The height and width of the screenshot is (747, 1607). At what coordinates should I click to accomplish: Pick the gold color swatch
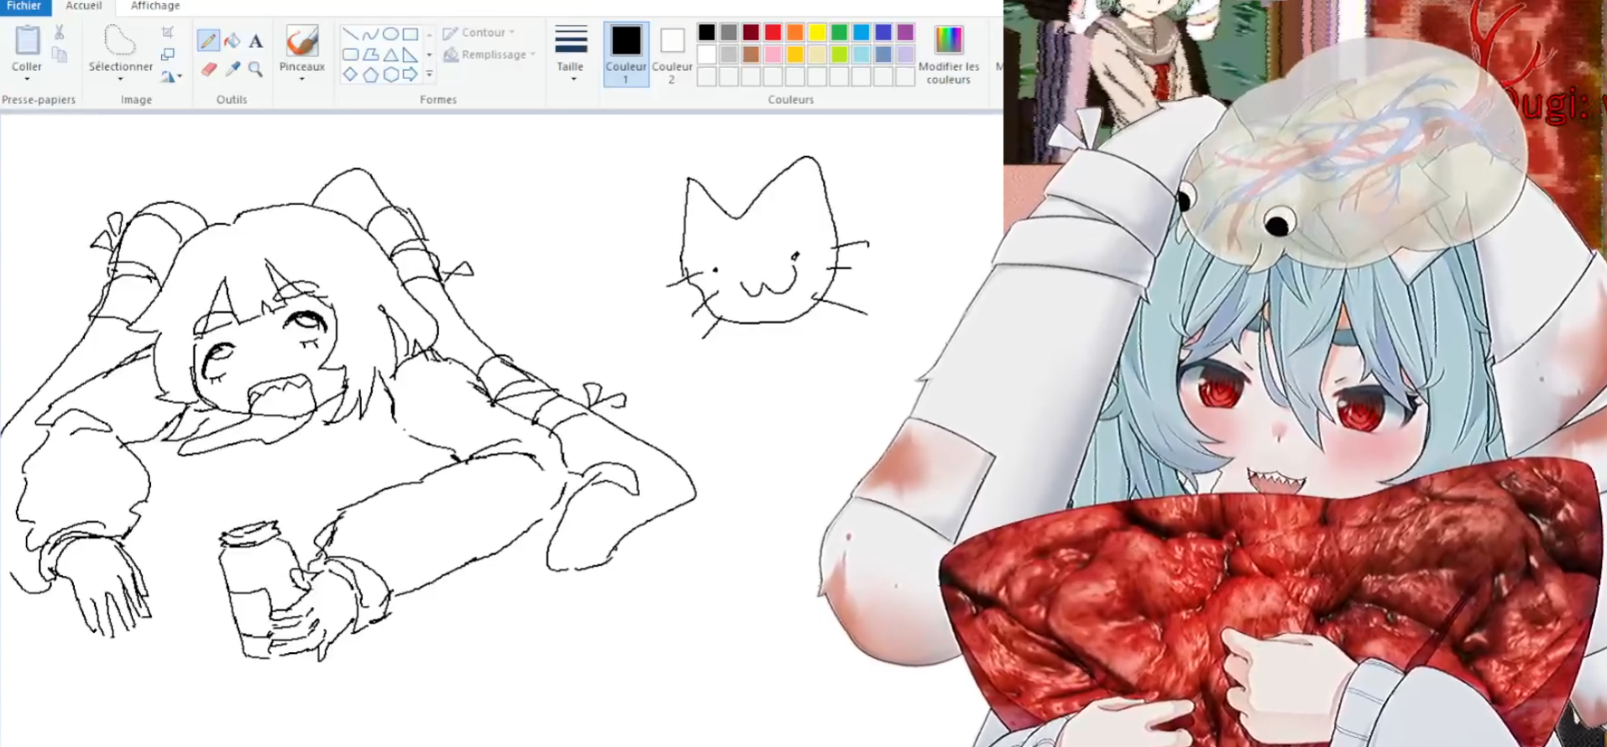click(x=795, y=55)
